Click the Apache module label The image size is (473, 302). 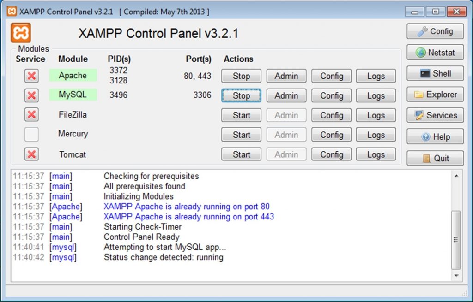click(73, 75)
